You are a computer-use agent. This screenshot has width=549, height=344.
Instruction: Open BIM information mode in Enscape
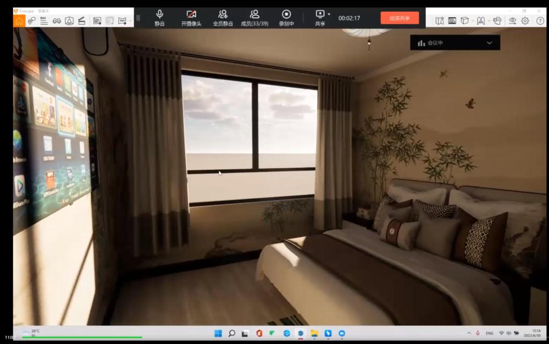(x=43, y=21)
